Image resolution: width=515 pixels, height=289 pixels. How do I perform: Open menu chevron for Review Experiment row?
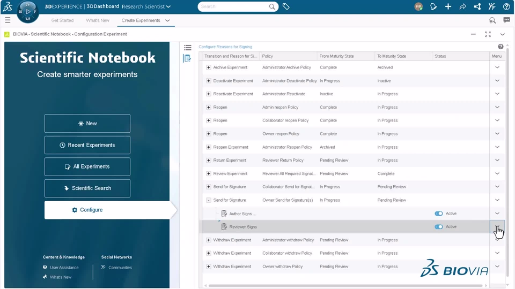[x=497, y=173]
